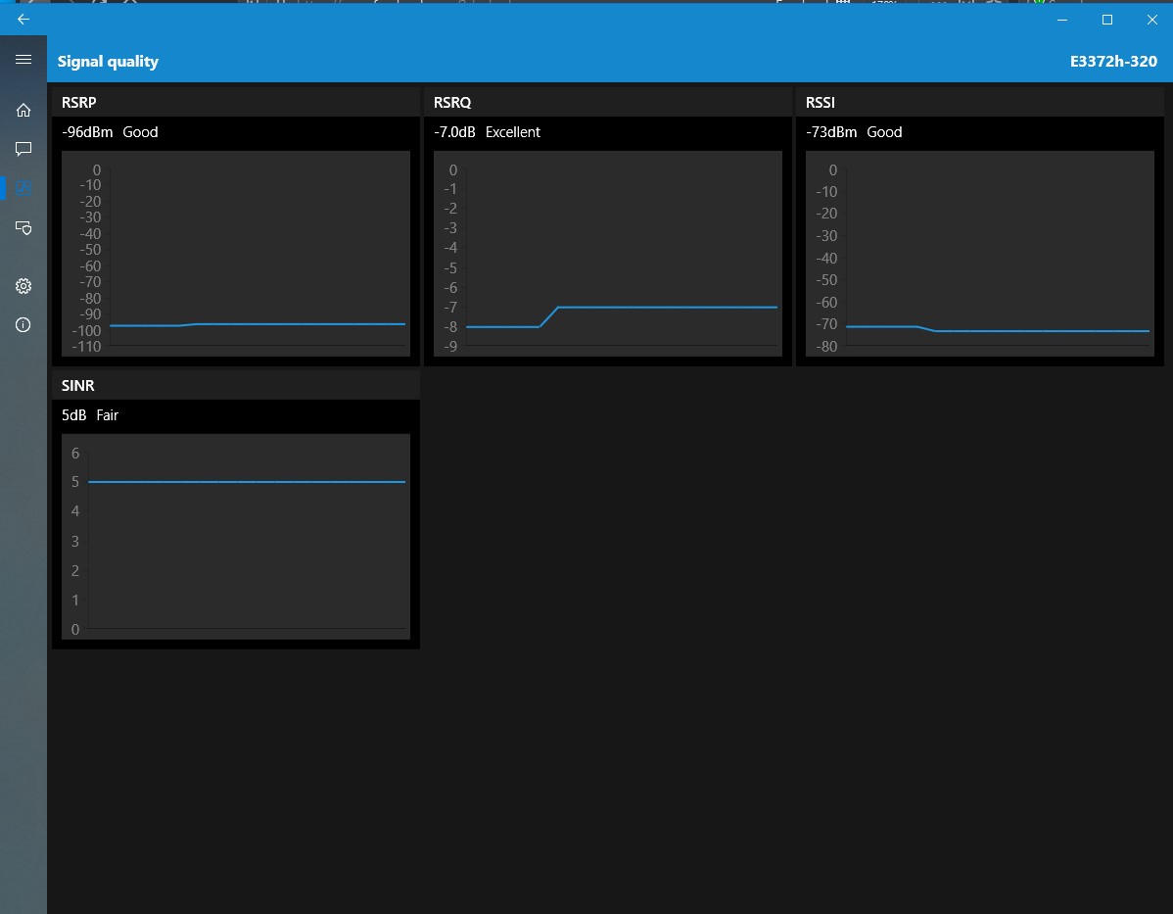The image size is (1173, 914).
Task: Open Settings via gear icon
Action: pos(23,286)
